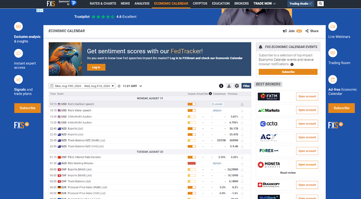Screen dimensions: 361x199
Task: Toggle alert bell for RBA Meeting Minutes
Action: [242, 163]
